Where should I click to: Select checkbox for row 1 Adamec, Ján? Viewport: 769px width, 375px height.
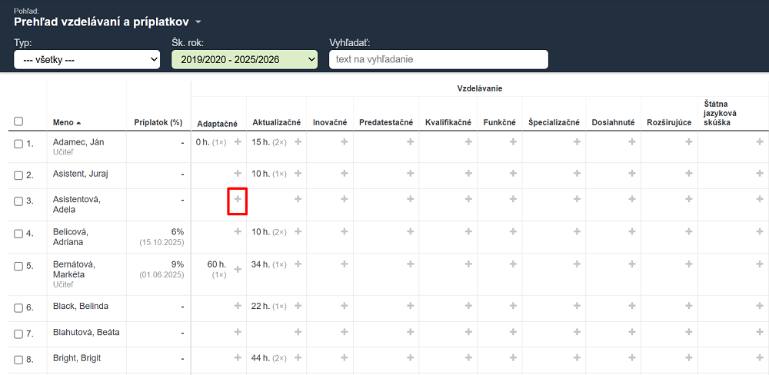coord(18,144)
